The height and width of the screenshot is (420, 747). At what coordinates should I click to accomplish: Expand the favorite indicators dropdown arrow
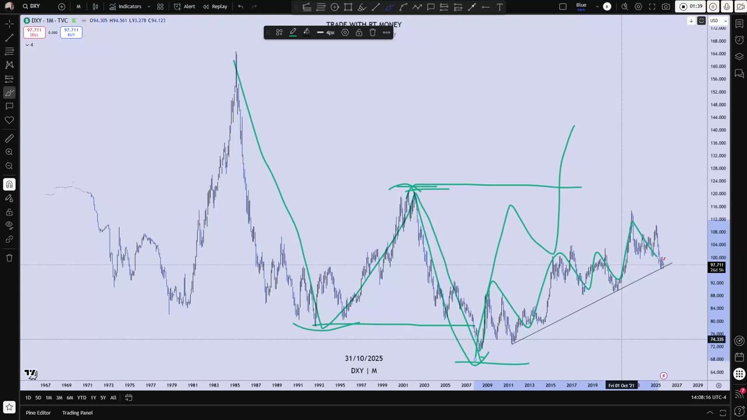pyautogui.click(x=149, y=6)
